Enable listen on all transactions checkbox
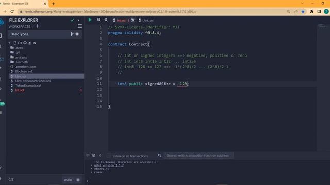This screenshot has width=330, height=185. pyautogui.click(x=109, y=156)
